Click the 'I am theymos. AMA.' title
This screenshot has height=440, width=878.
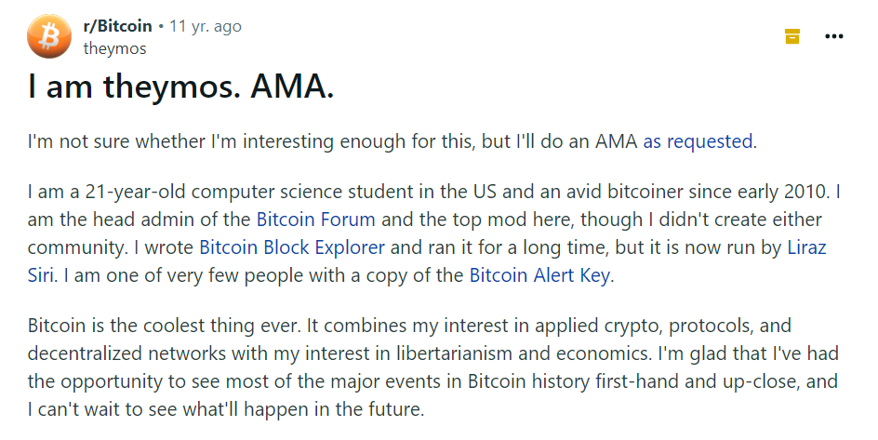pyautogui.click(x=180, y=87)
